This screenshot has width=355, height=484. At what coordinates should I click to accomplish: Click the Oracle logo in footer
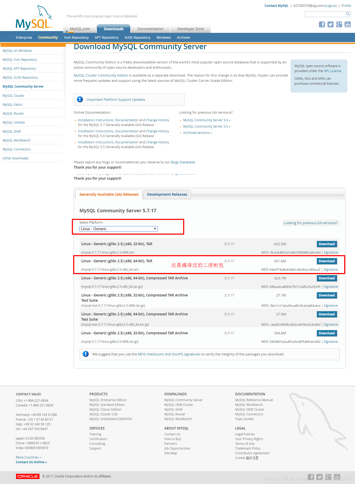pyautogui.click(x=28, y=476)
